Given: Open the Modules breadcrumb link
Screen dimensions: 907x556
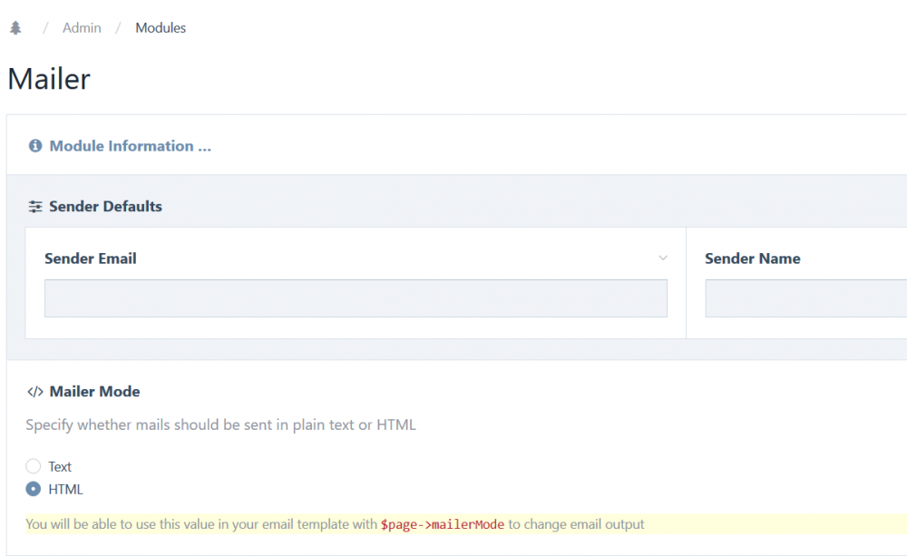Looking at the screenshot, I should pos(161,27).
